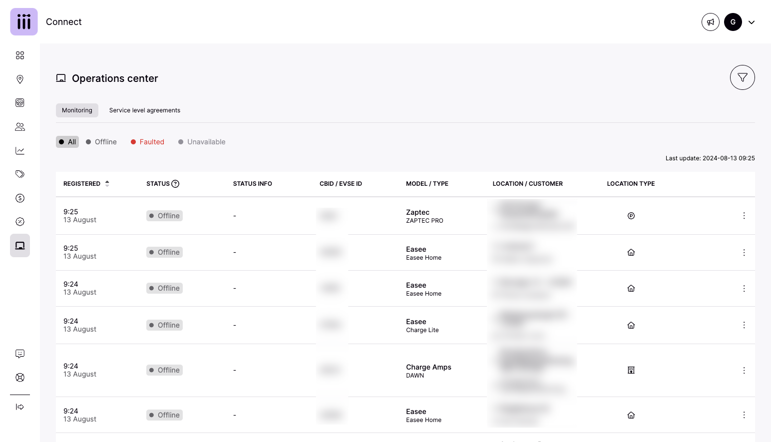Open the filter funnel button
This screenshot has width=771, height=442.
tap(742, 77)
